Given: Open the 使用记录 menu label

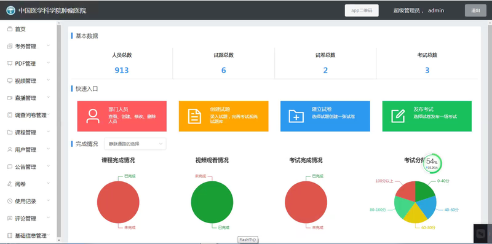Looking at the screenshot, I should [x=26, y=202].
